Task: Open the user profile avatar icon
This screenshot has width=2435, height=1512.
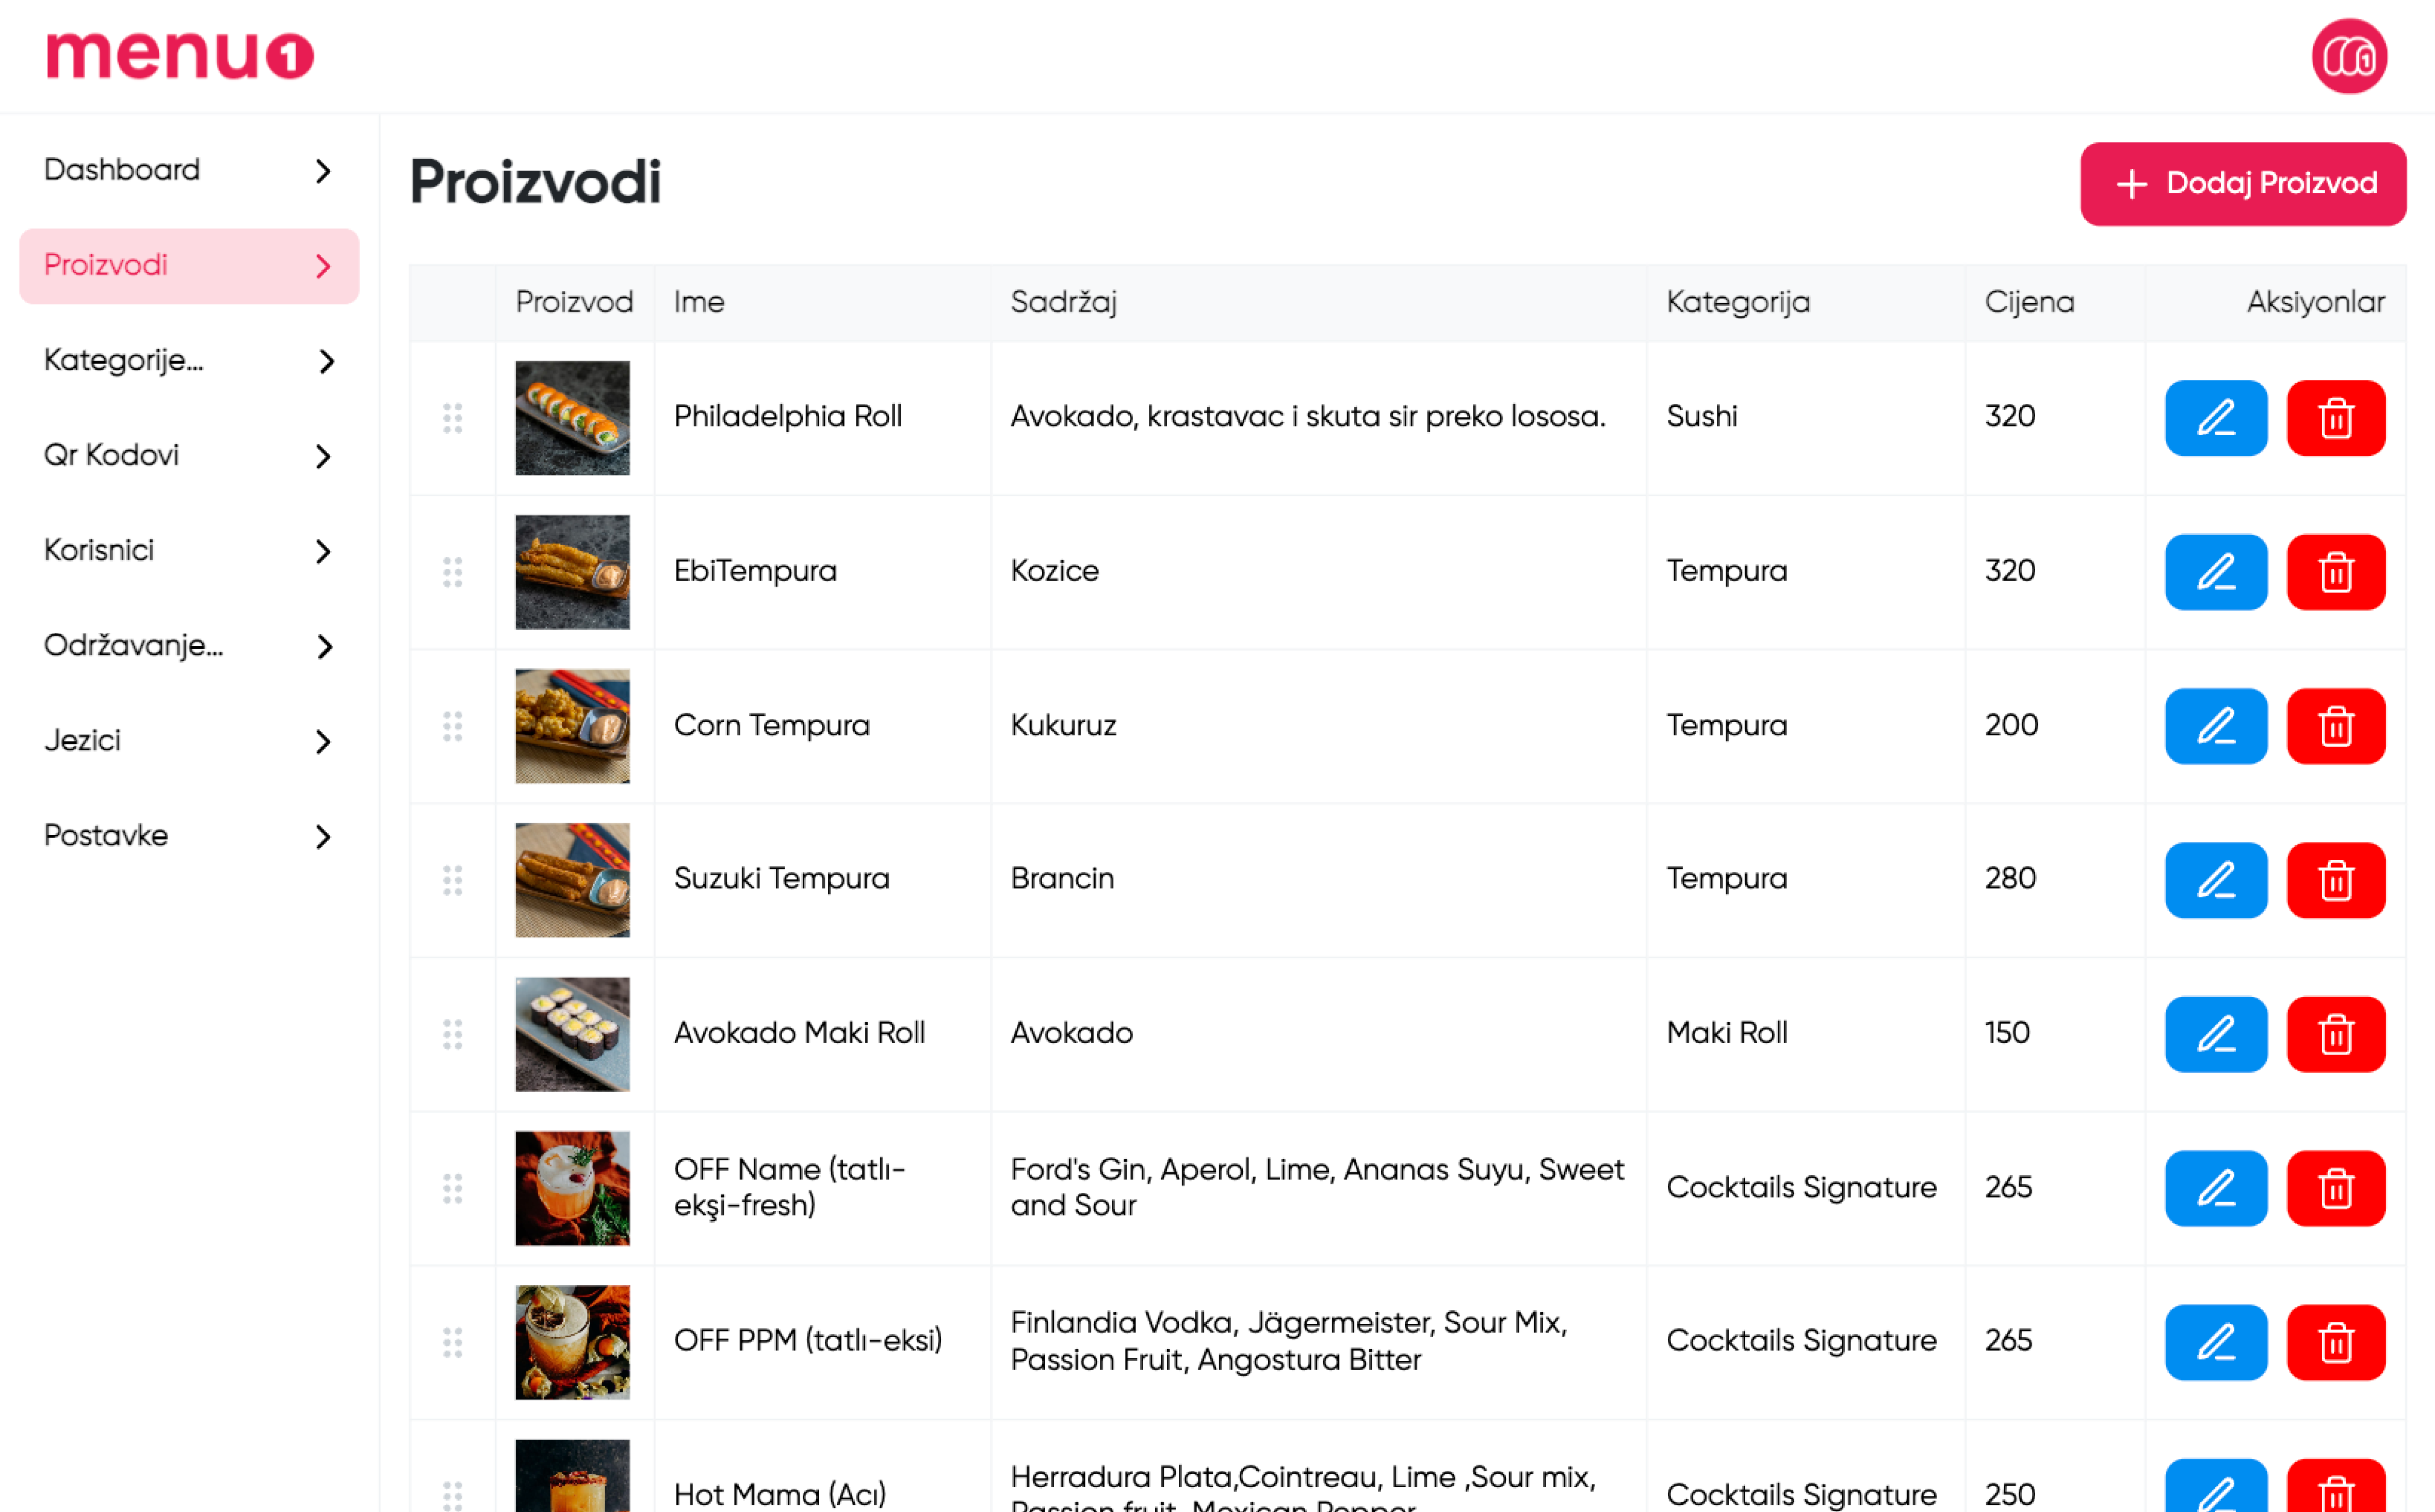Action: [2348, 56]
